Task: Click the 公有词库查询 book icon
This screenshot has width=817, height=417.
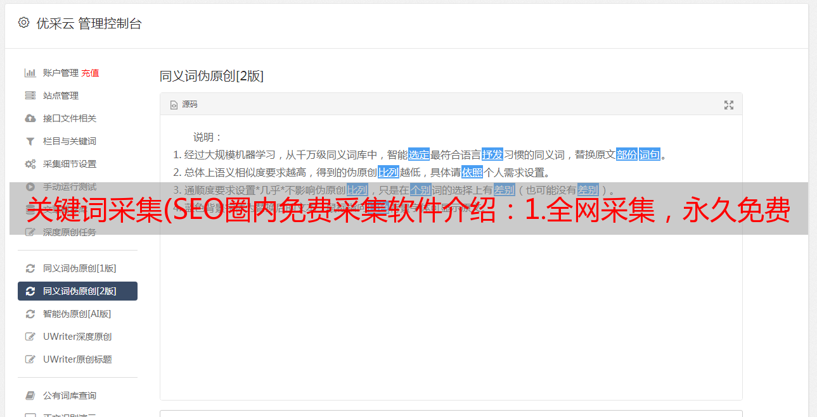Action: pos(30,395)
